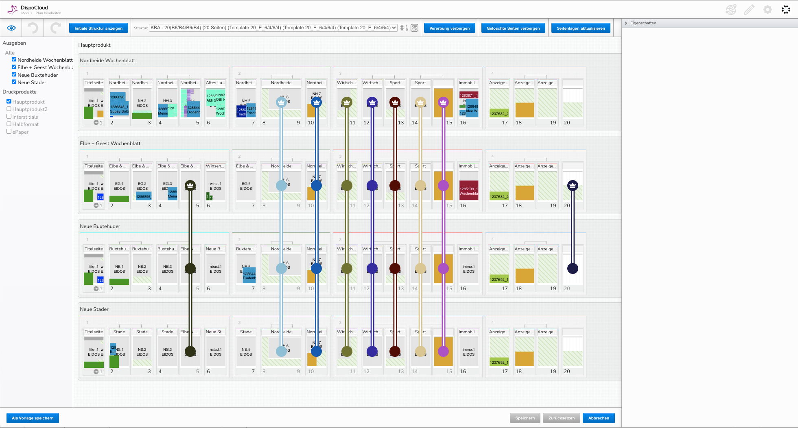This screenshot has width=798, height=428.
Task: Click the pencil edit icon in header
Action: point(749,10)
